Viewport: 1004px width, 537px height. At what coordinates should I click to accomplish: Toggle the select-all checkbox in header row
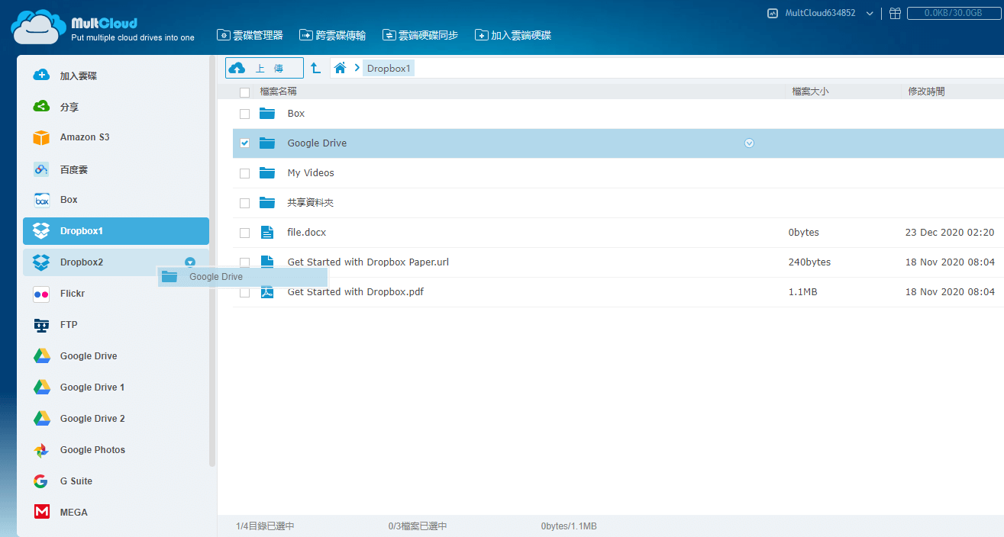coord(244,92)
